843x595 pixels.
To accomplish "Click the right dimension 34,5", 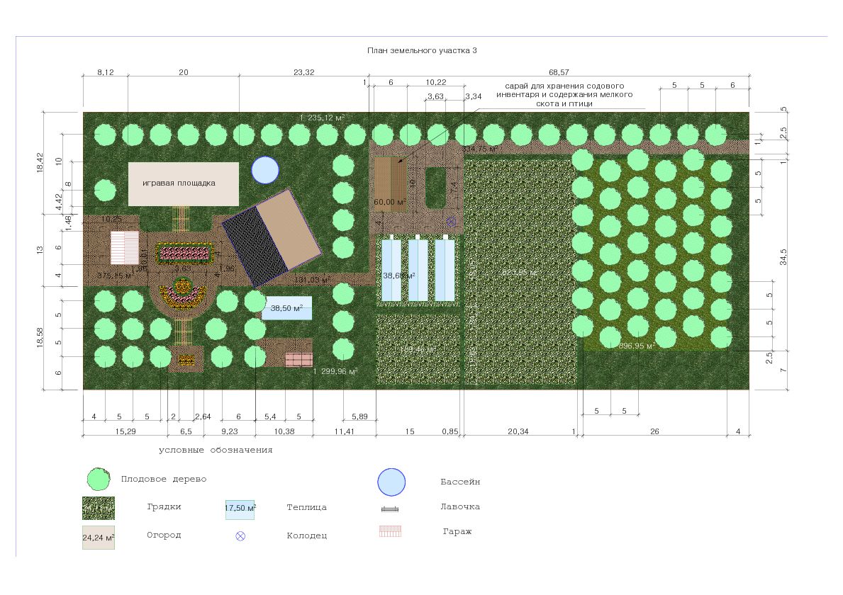I will (x=783, y=256).
